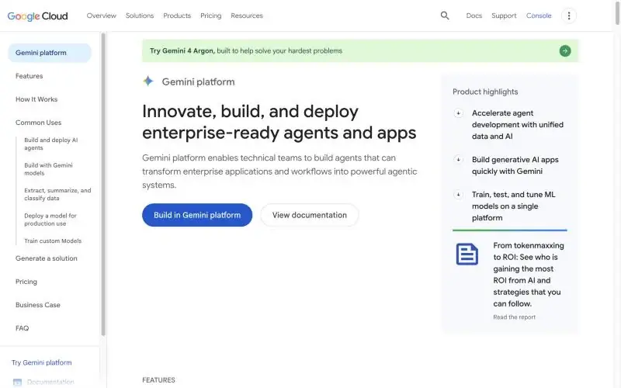Open the Resources menu
Viewport: 621px width, 388px height.
[247, 16]
